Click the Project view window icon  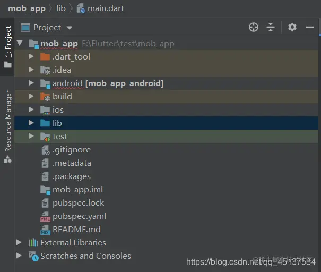coord(25,28)
